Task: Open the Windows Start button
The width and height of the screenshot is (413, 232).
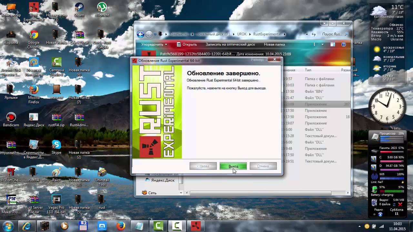Action: [7, 226]
